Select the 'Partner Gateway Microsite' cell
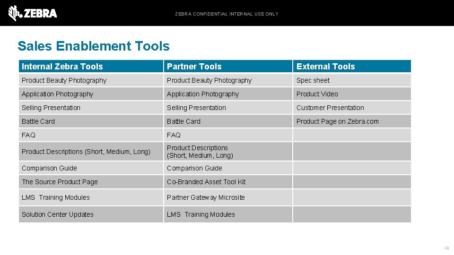 click(228, 197)
